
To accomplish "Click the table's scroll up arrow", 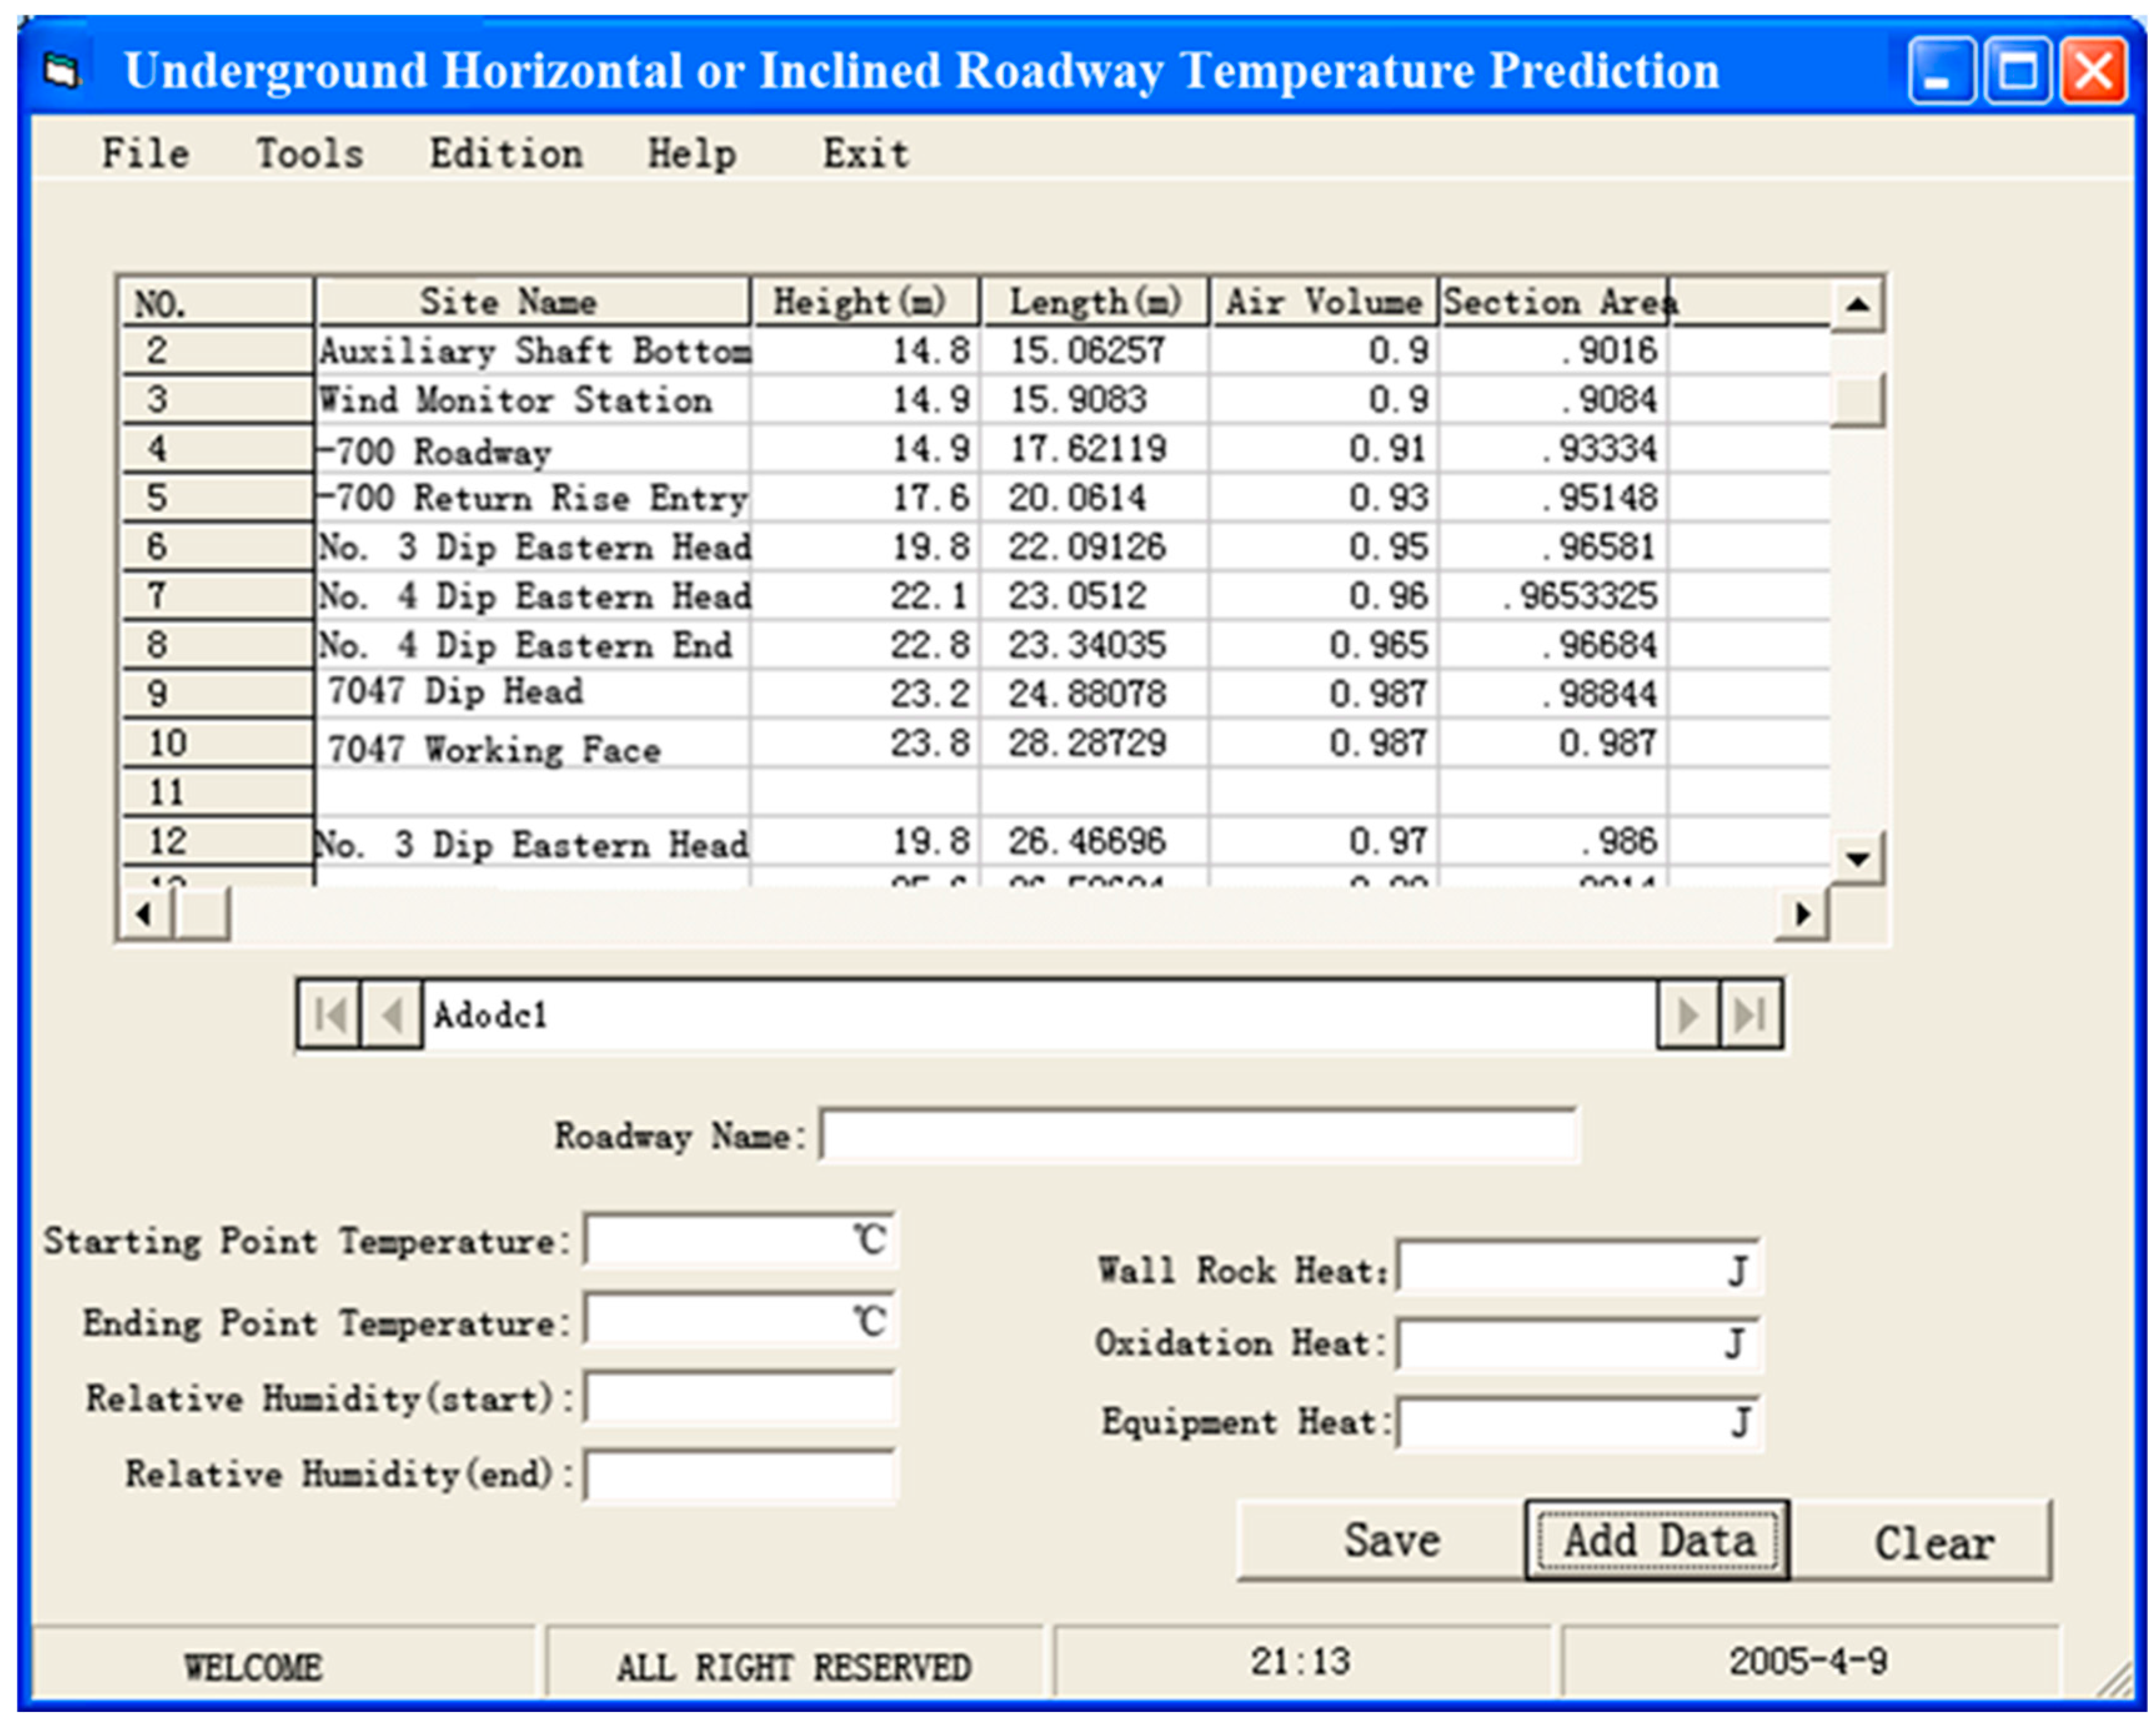I will coord(1857,304).
